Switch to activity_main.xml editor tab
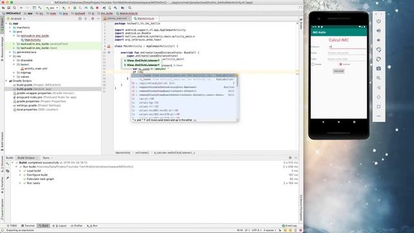 [x=116, y=19]
